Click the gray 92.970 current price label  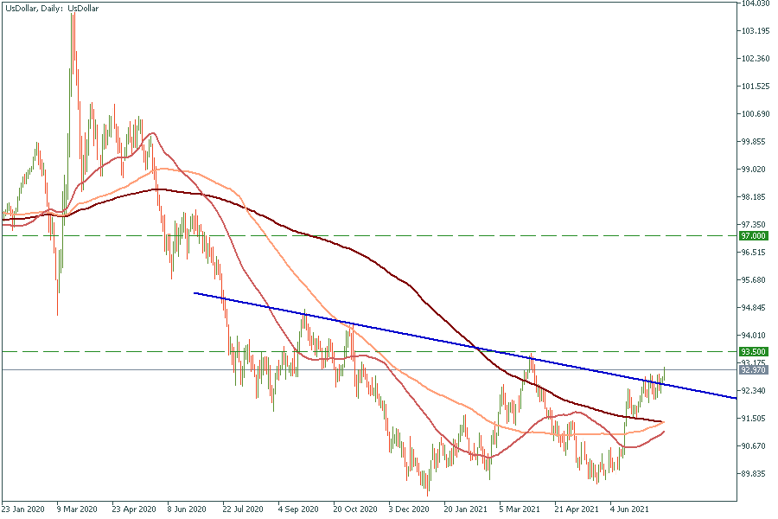pos(754,370)
